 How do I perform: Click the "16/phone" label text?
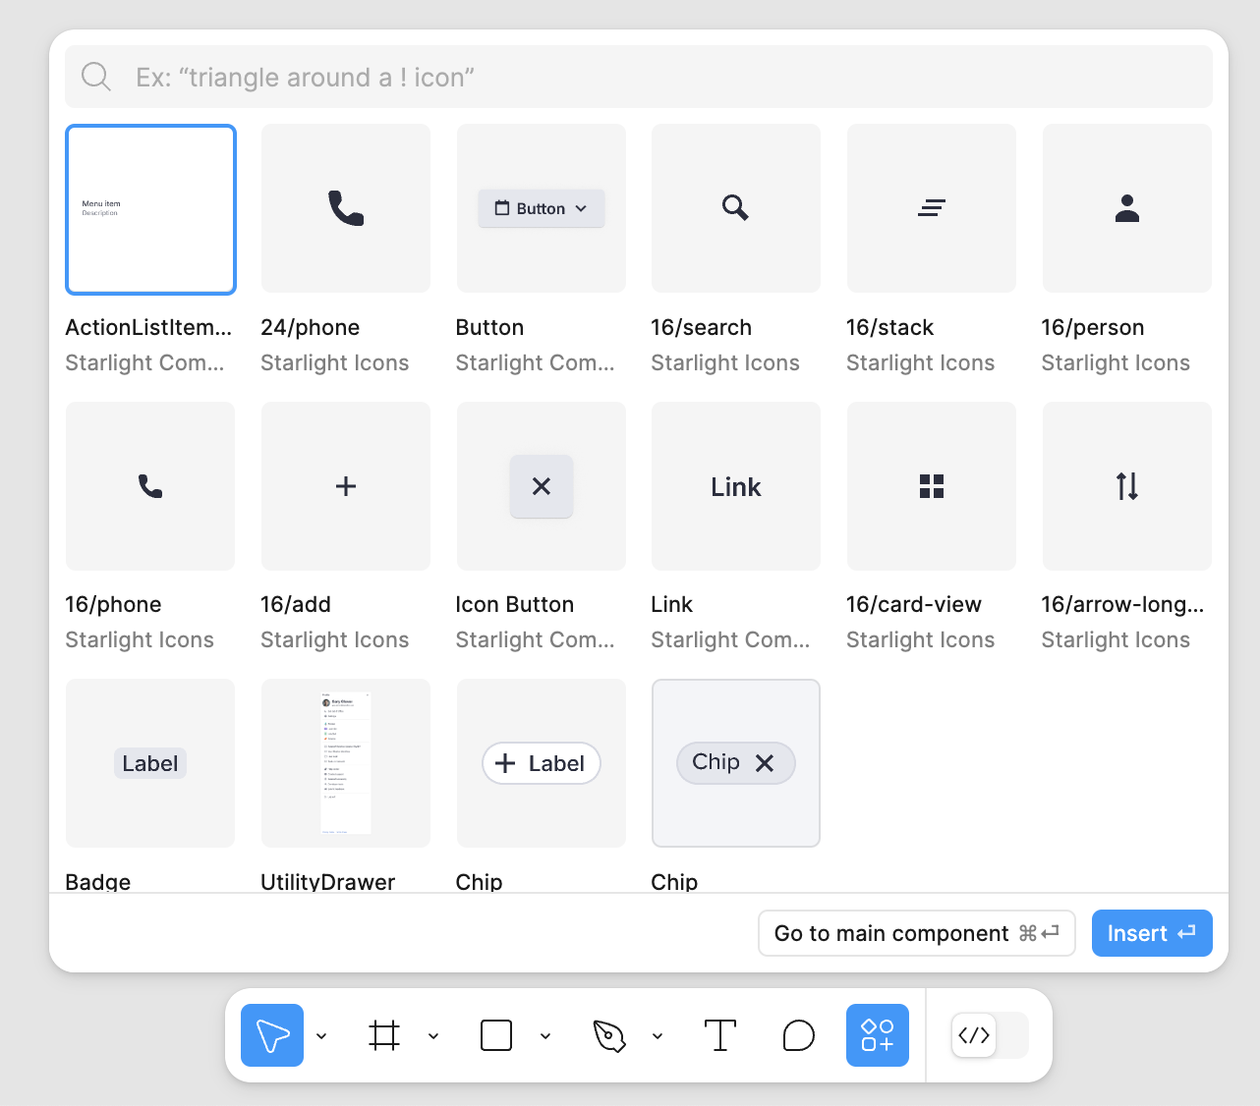coord(113,604)
